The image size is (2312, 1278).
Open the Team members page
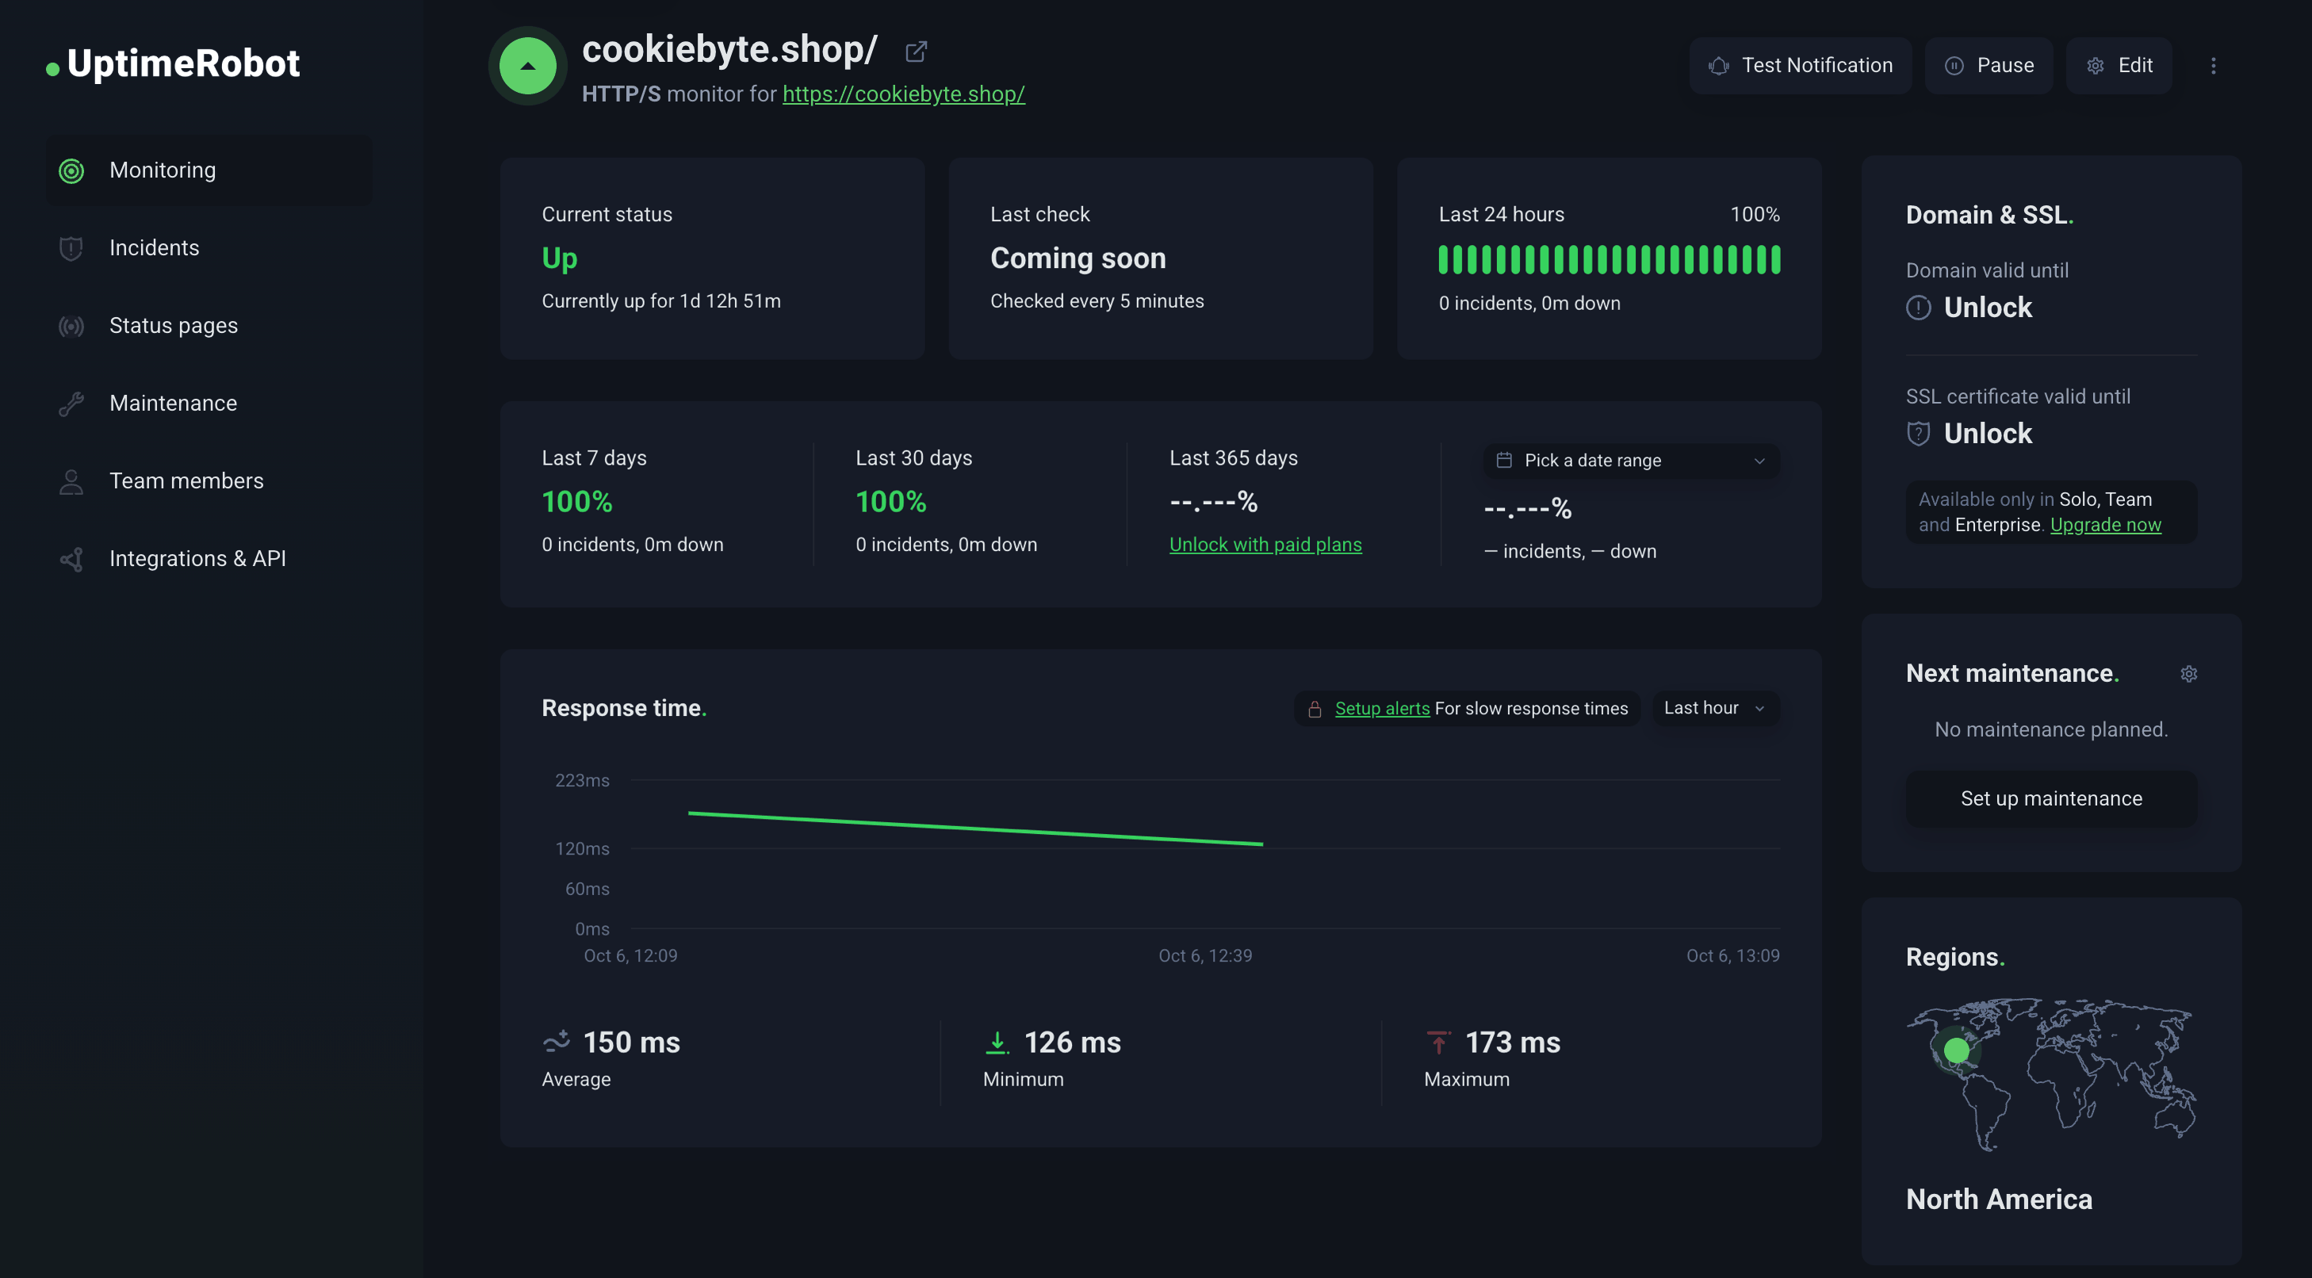[x=186, y=481]
